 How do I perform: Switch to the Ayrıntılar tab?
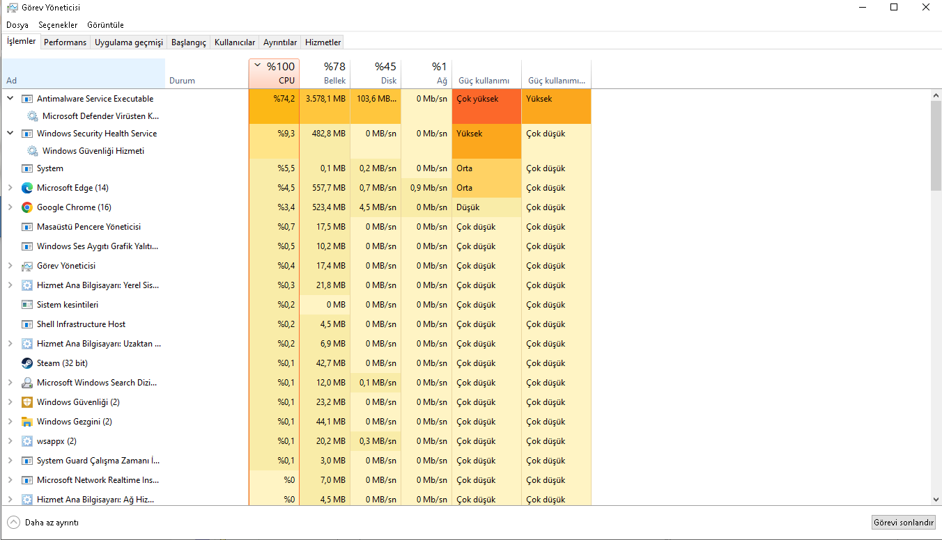pos(280,42)
